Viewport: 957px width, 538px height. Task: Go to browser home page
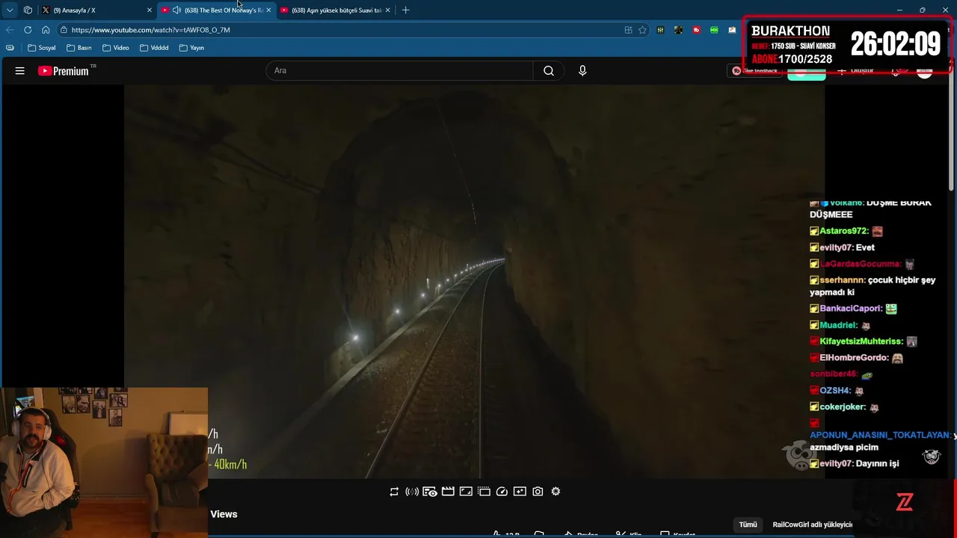point(46,30)
